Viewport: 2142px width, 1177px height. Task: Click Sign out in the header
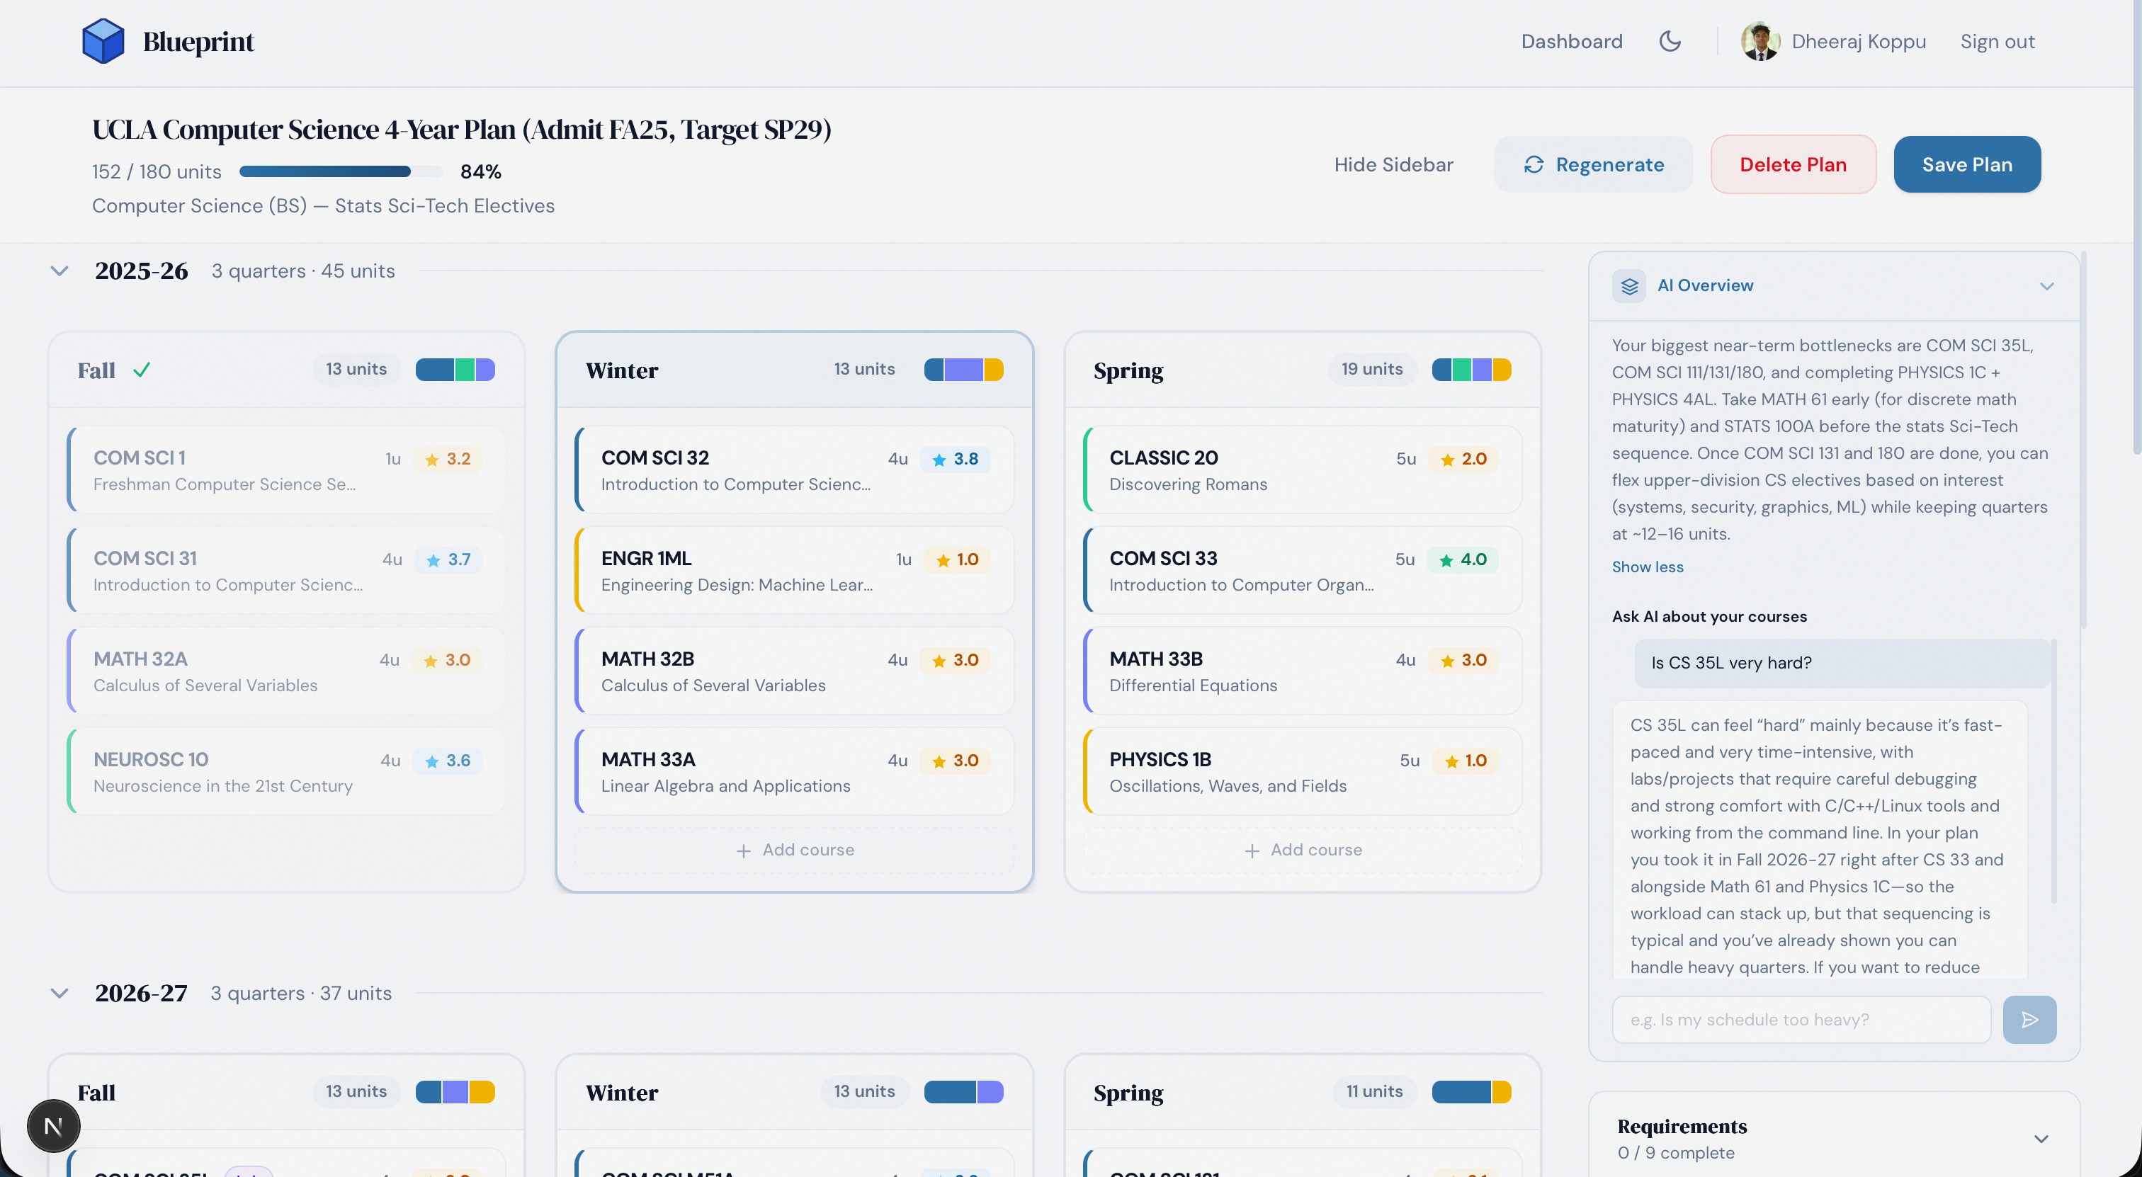point(1997,41)
